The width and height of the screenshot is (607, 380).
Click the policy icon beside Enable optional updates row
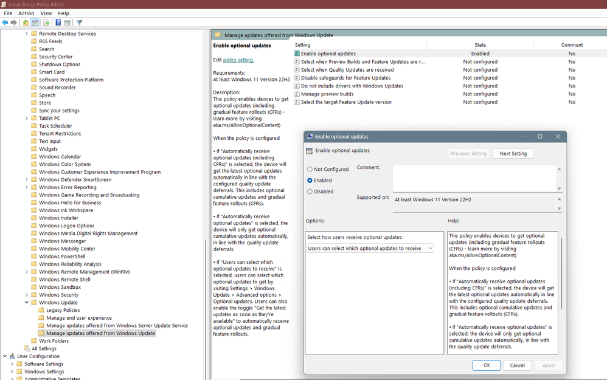297,54
